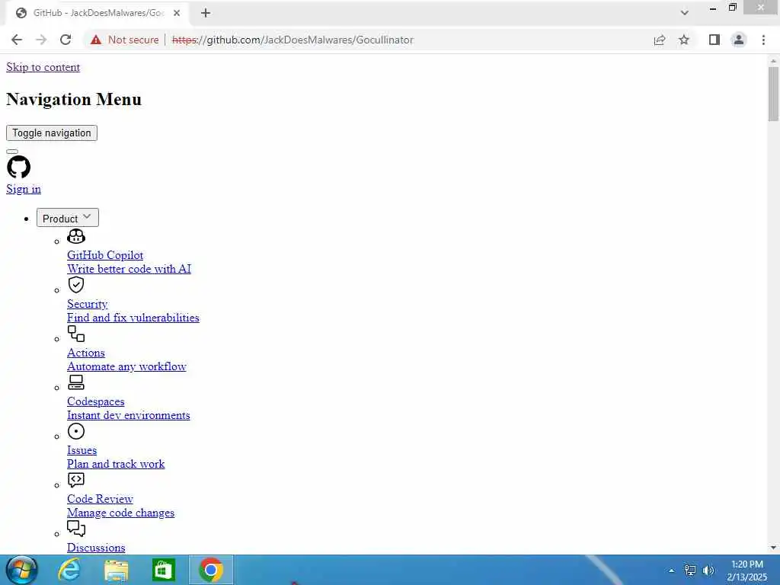
Task: Select the GitHub browser tab
Action: pyautogui.click(x=97, y=14)
